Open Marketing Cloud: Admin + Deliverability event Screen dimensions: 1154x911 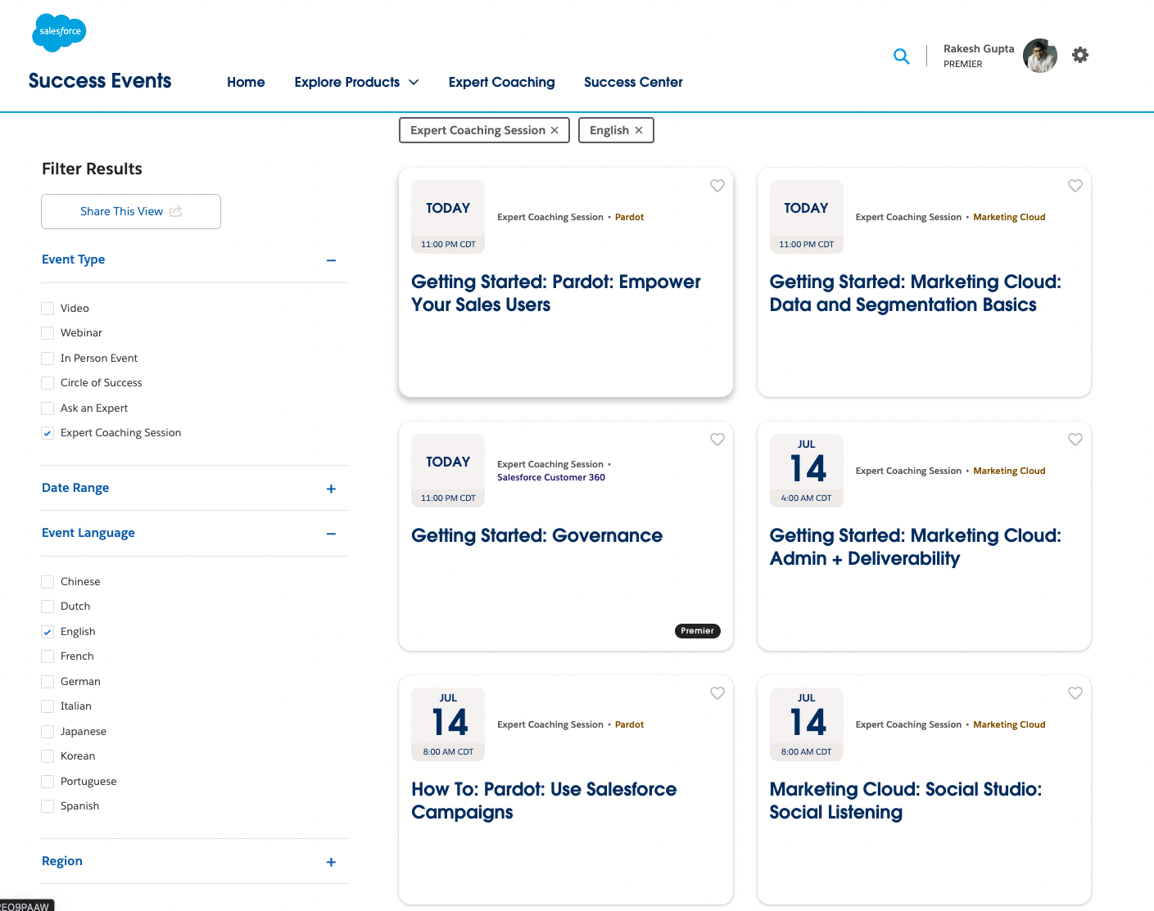pos(915,547)
